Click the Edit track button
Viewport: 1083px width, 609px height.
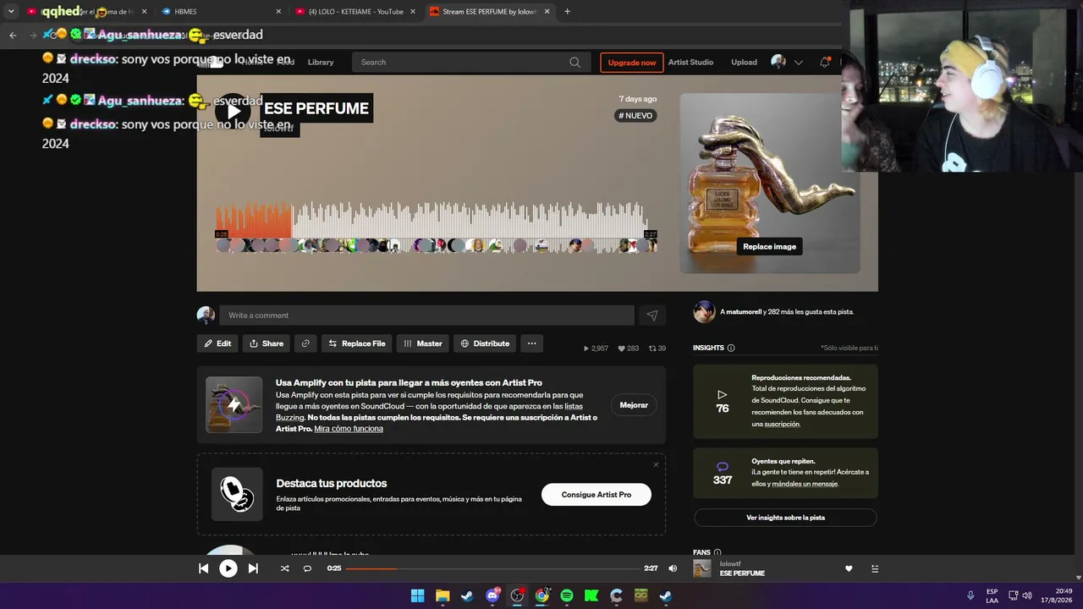click(x=217, y=343)
